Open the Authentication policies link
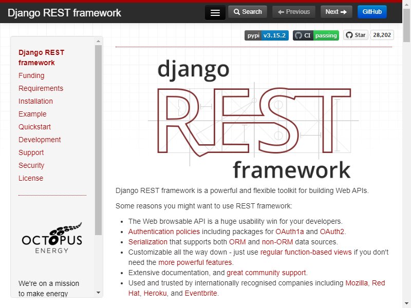Screen dimensions: 411x308 click(x=164, y=232)
